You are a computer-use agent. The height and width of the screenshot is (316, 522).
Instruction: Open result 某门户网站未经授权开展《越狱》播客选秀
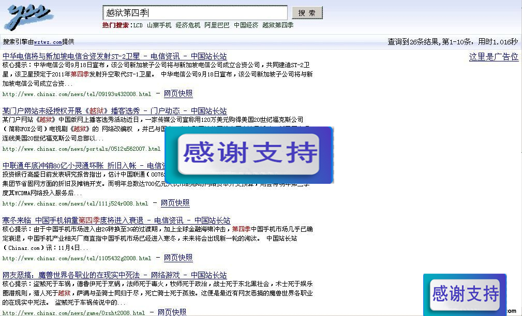[114, 111]
